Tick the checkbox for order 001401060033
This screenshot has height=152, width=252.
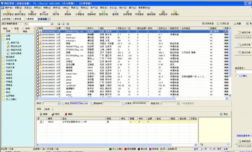click(x=38, y=59)
